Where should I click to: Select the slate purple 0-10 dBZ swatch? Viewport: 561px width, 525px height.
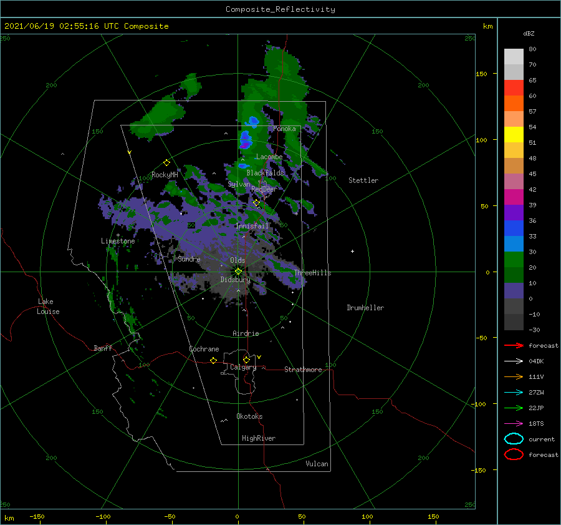(514, 290)
